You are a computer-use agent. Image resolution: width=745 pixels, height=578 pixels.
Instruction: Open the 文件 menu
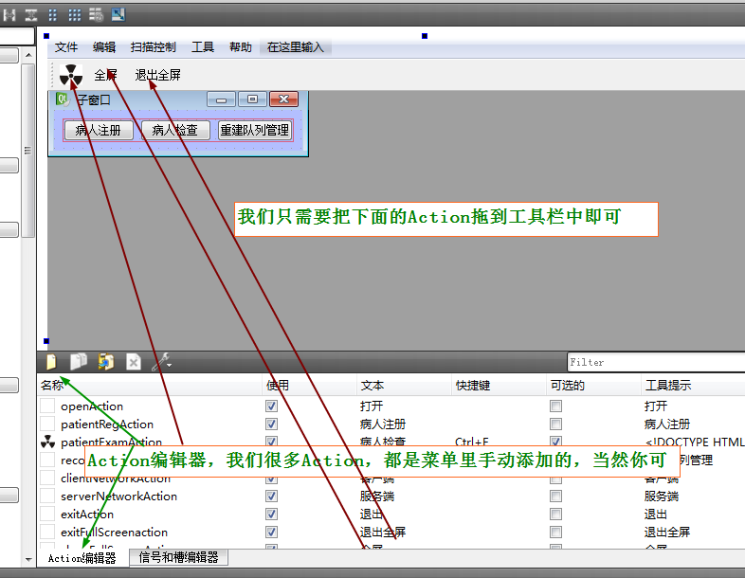click(66, 47)
